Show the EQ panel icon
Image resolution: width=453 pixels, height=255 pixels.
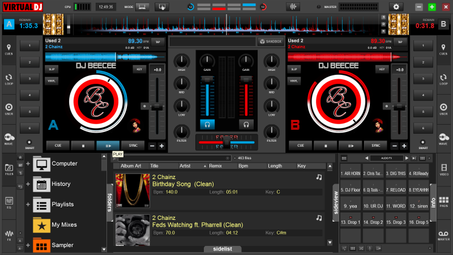click(9, 203)
